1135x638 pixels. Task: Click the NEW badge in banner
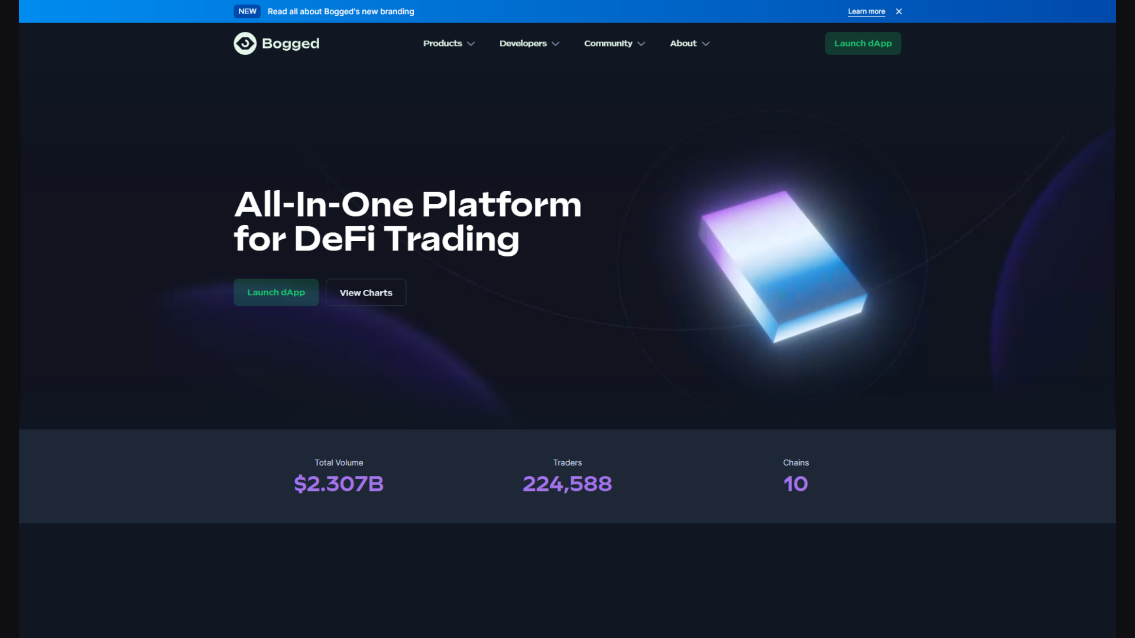pos(247,11)
